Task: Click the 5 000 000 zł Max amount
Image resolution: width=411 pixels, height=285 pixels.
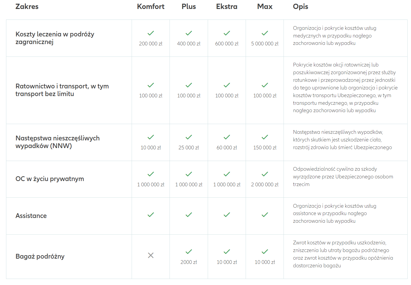Action: click(265, 44)
